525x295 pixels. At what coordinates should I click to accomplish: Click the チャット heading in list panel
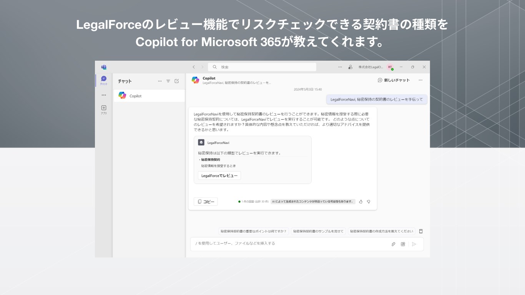125,81
